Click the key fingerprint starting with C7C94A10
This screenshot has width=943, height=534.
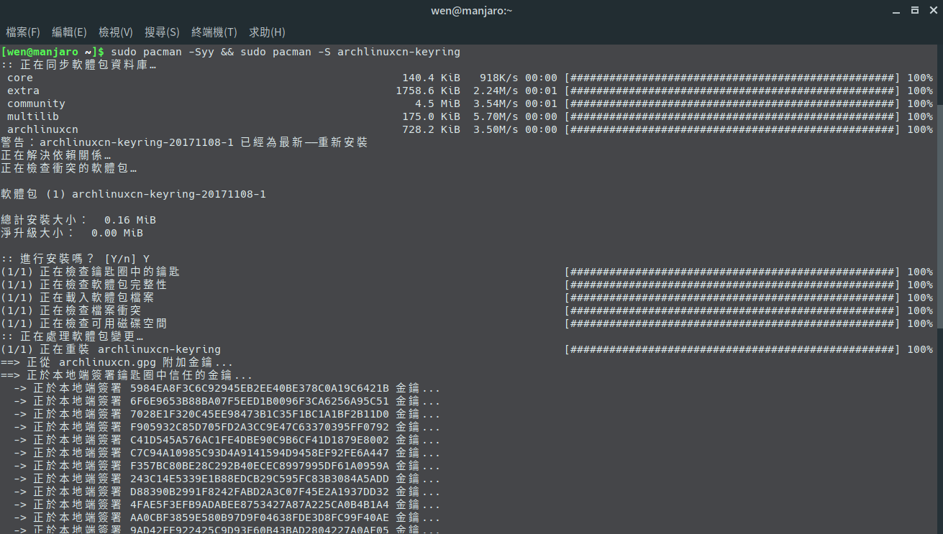(x=260, y=453)
